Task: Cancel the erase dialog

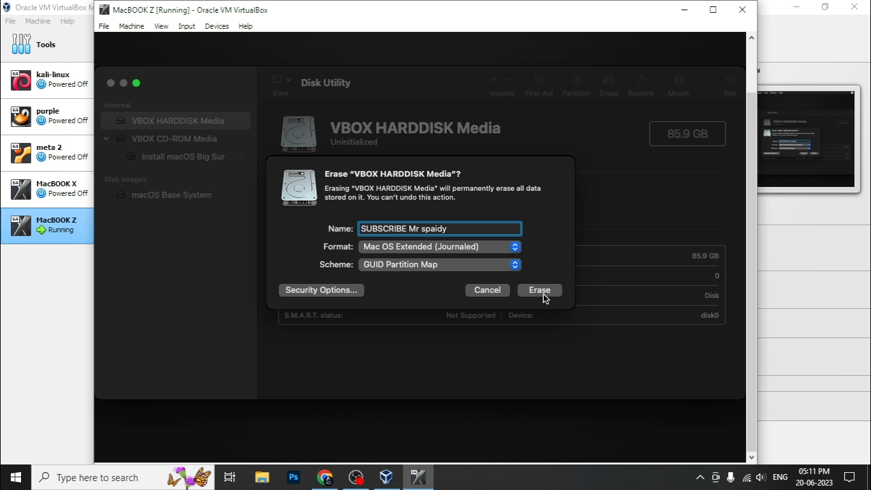Action: pyautogui.click(x=487, y=290)
